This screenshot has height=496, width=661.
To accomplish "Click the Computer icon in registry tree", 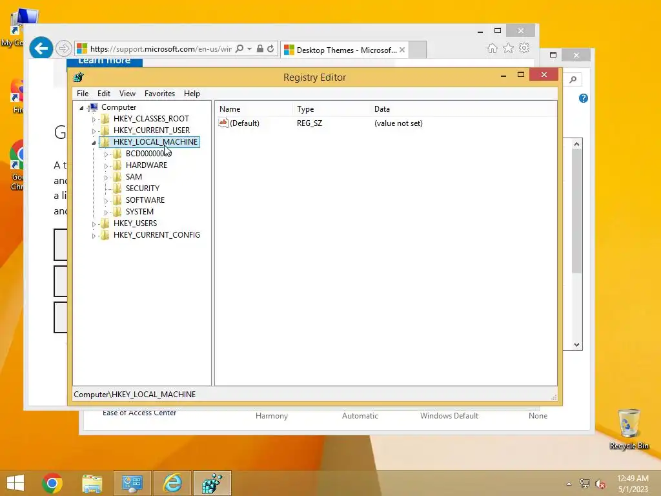I will (x=93, y=107).
